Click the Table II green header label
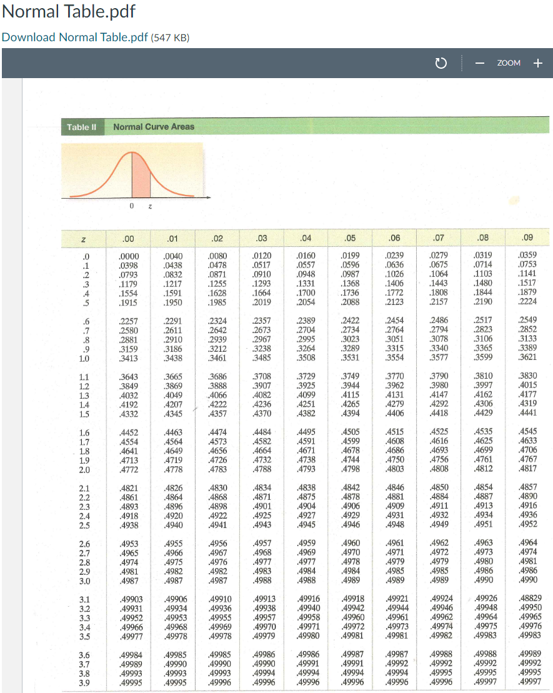553x693 pixels. 82,127
